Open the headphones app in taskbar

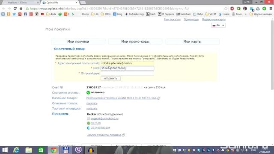pyautogui.click(x=91, y=150)
